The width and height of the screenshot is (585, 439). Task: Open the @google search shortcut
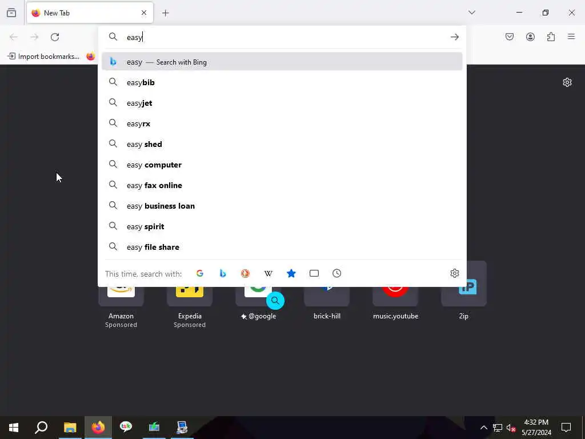pos(258,304)
